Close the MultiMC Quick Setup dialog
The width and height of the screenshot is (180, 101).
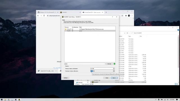pos(117,17)
